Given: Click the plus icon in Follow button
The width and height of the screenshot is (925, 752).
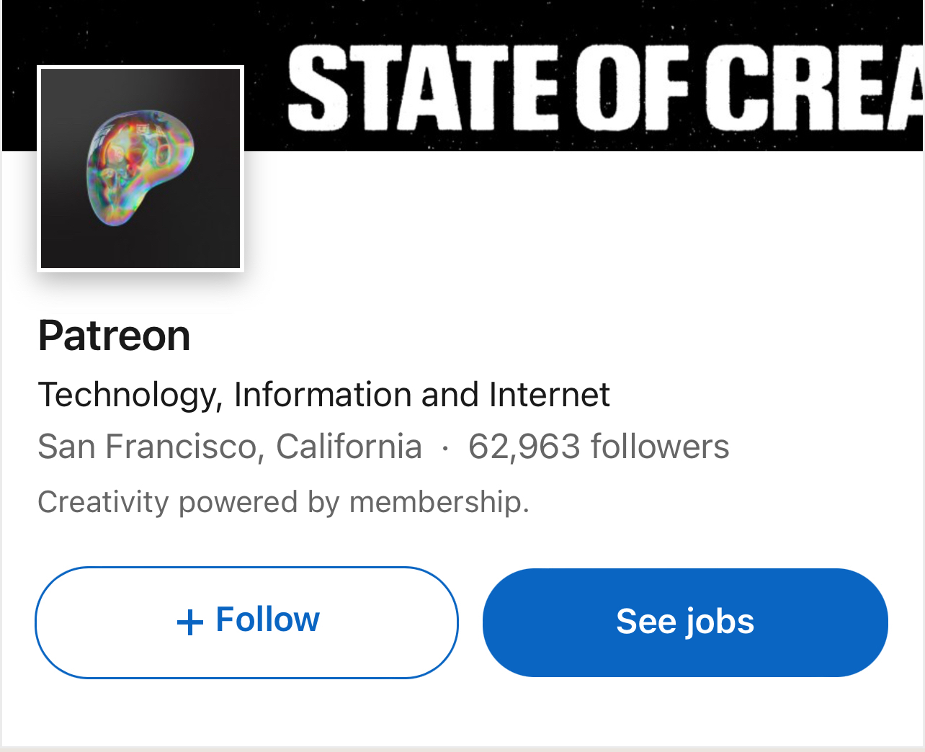Looking at the screenshot, I should coord(189,622).
